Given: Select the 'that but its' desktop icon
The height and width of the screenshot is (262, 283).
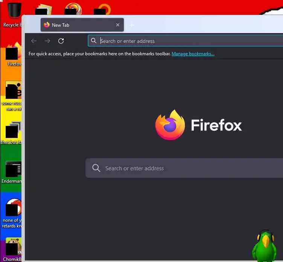Looking at the screenshot, I should click(12, 133).
